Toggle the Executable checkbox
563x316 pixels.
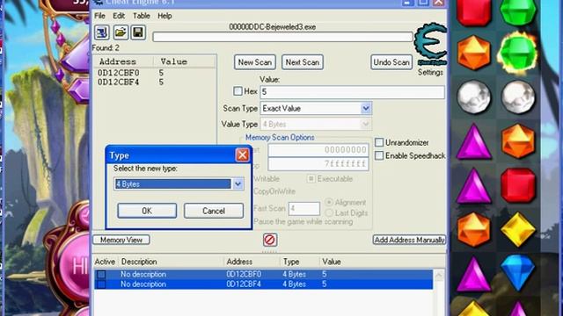click(311, 178)
